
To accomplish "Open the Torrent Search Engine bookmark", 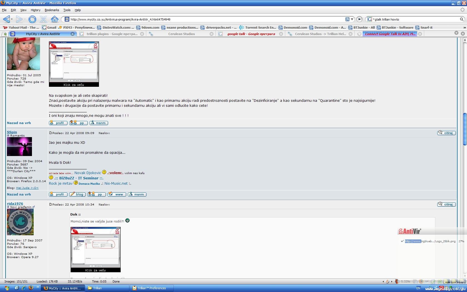I will click(x=258, y=28).
